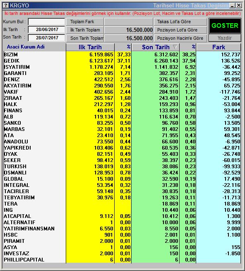The width and height of the screenshot is (245, 271).
Task: Select the HSBC row name
Action: tap(10, 235)
